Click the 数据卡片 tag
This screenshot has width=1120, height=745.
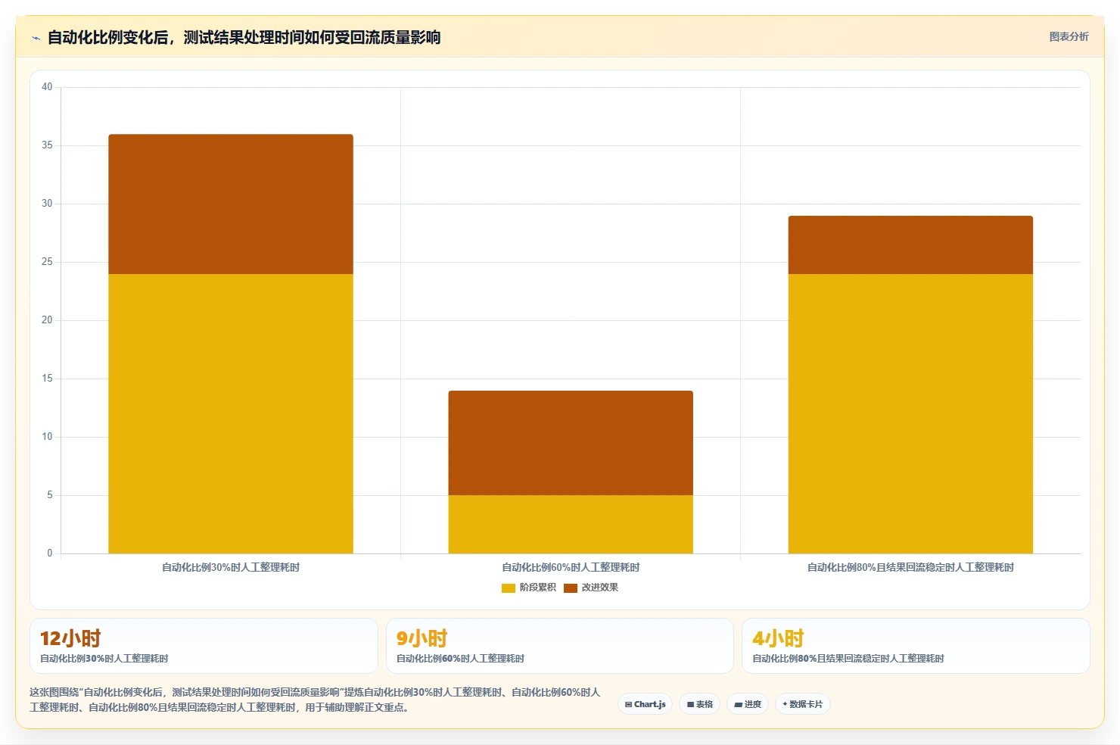(x=803, y=704)
